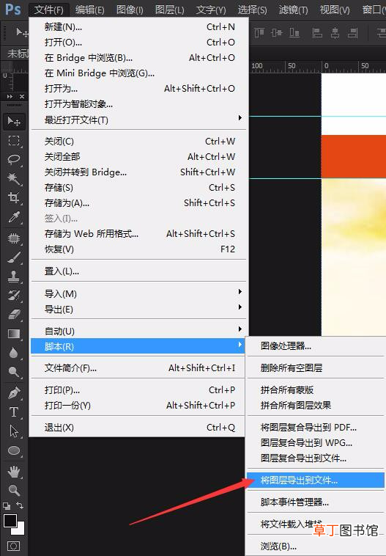
Task: Select the History Brush tool
Action: pyautogui.click(x=14, y=296)
